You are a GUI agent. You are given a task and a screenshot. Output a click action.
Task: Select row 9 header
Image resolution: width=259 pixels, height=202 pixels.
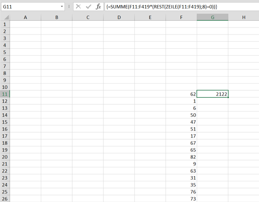(5, 80)
